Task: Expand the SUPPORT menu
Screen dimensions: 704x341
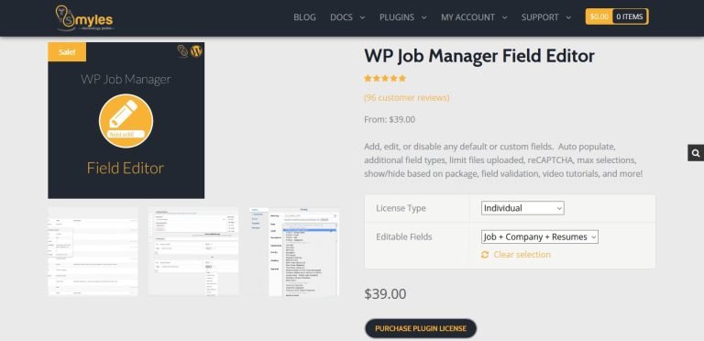Action: tap(546, 17)
